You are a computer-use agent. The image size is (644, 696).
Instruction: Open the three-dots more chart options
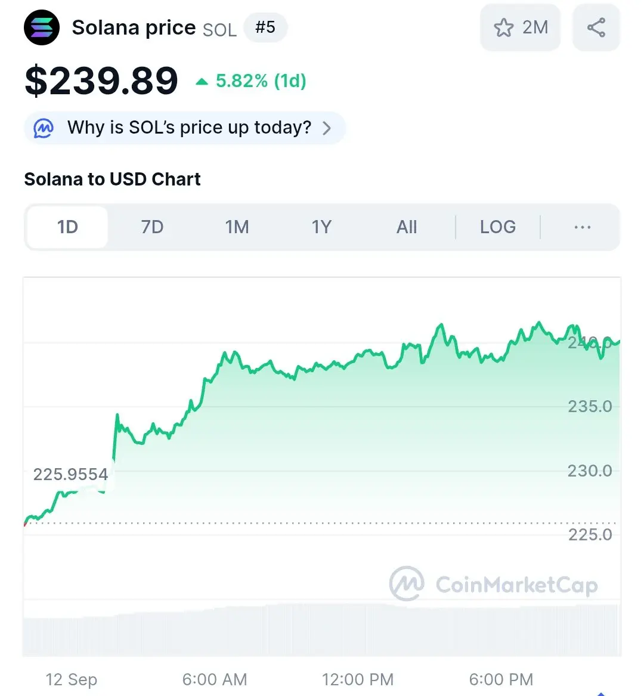point(583,227)
